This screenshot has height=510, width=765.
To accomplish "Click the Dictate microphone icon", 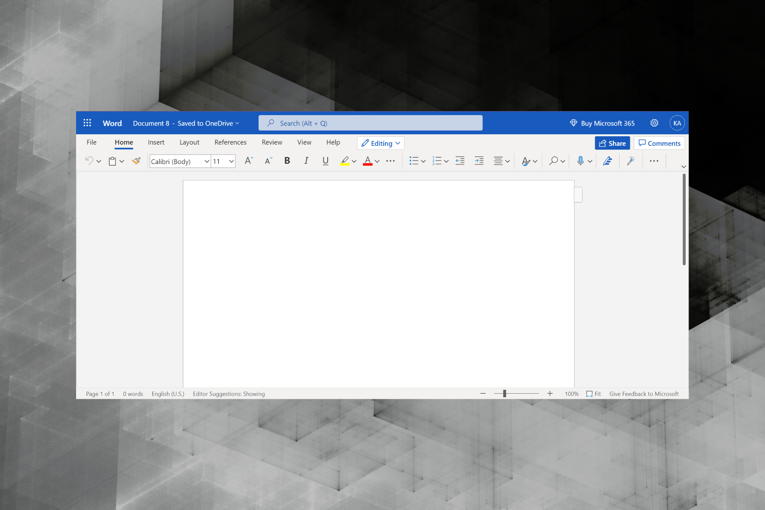I will (x=580, y=161).
